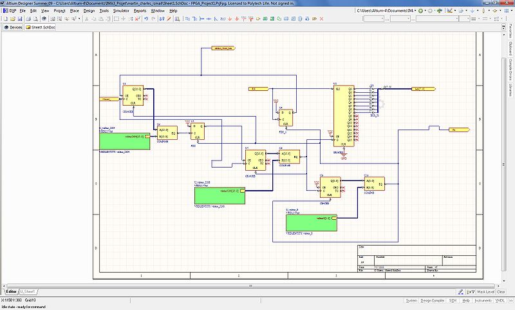Click the Open document folder icon

point(12,19)
